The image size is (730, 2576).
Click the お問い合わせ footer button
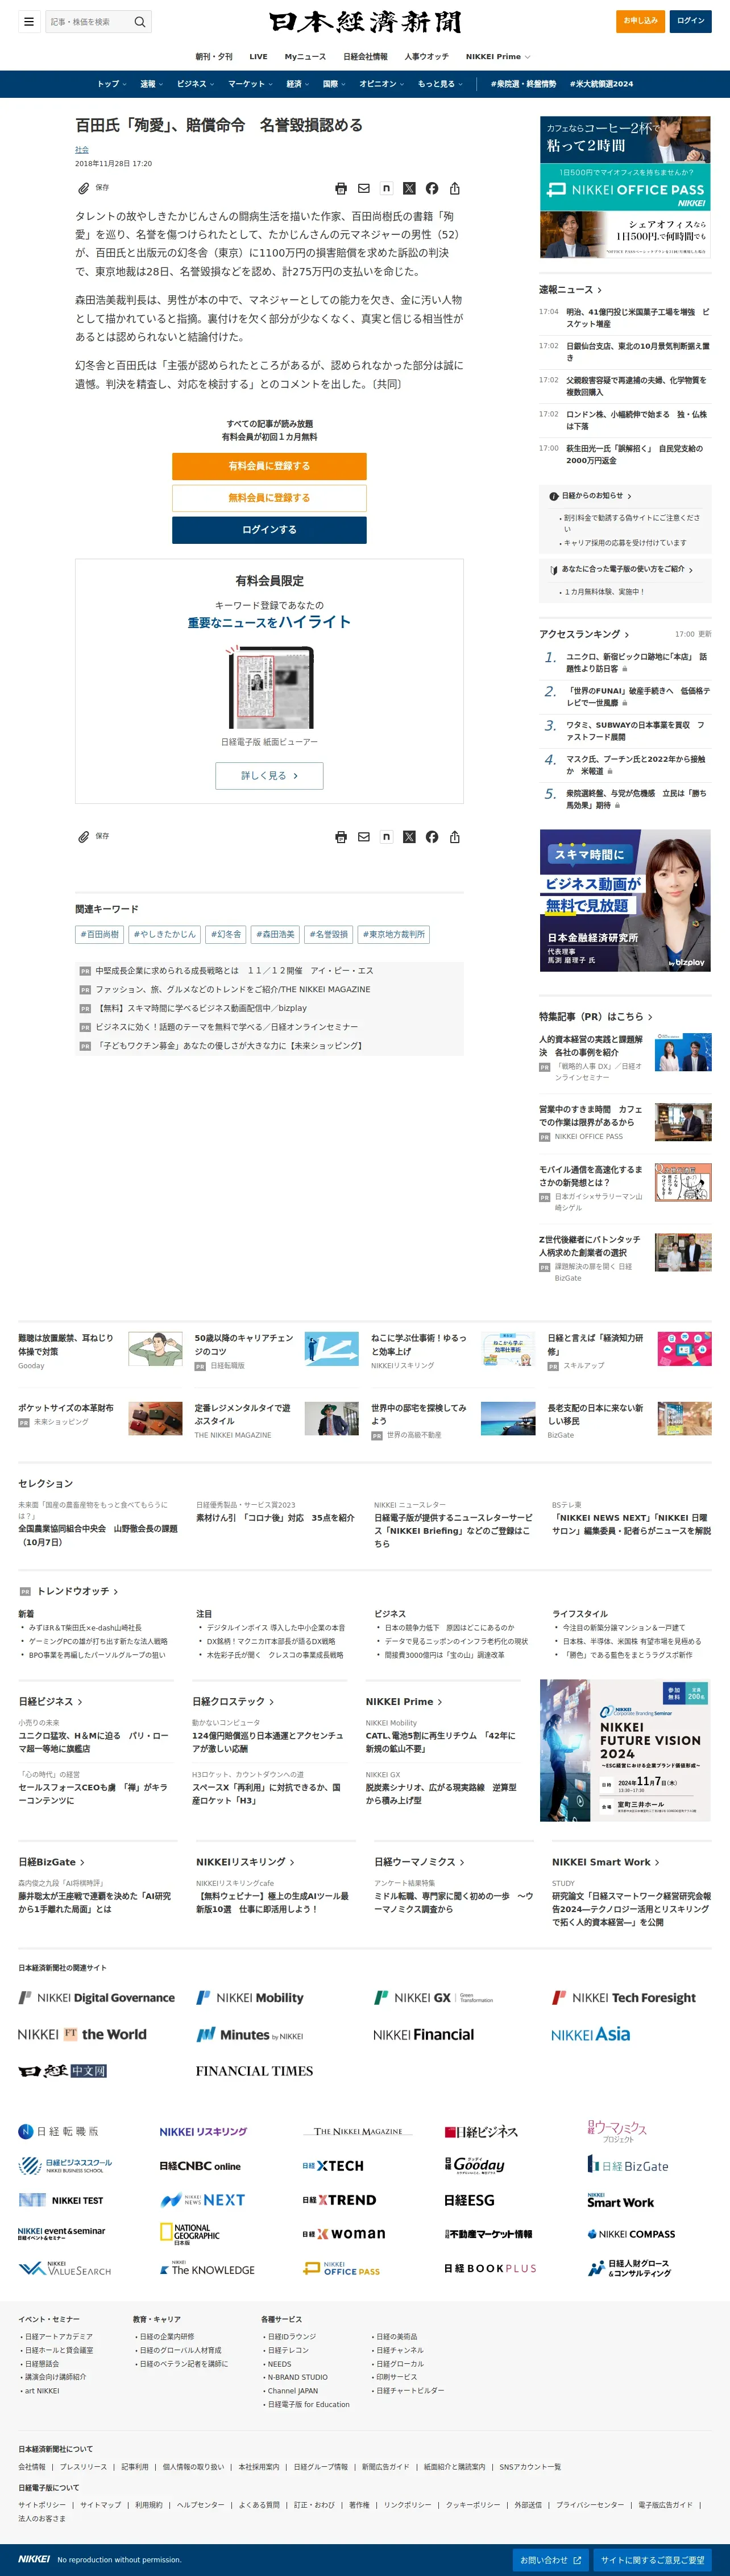pos(550,2559)
